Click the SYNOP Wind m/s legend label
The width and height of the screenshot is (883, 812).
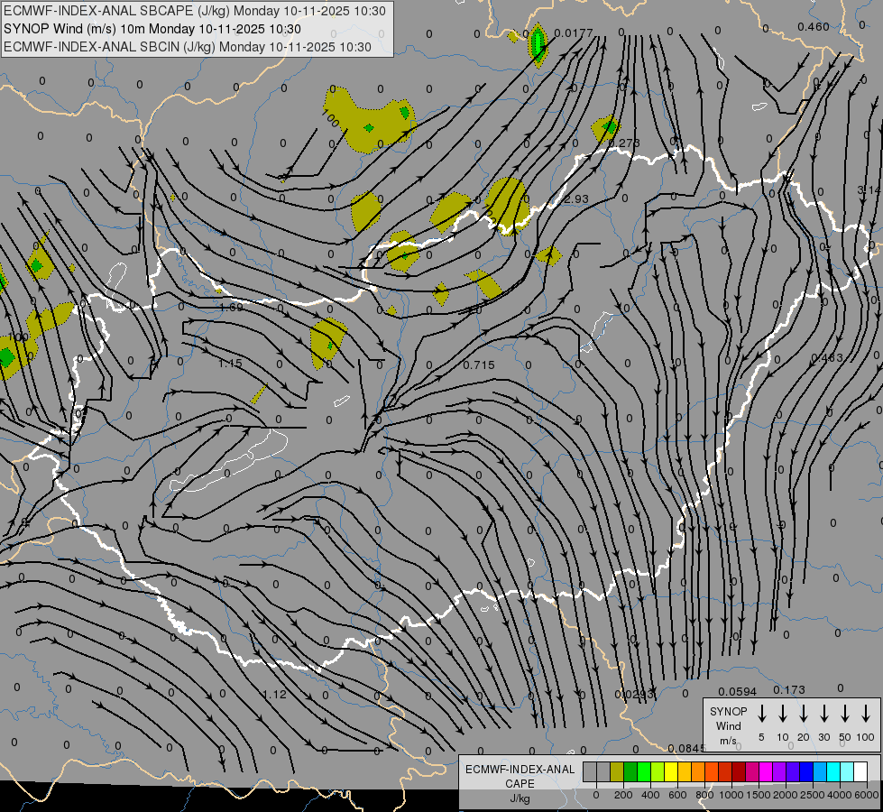(728, 725)
